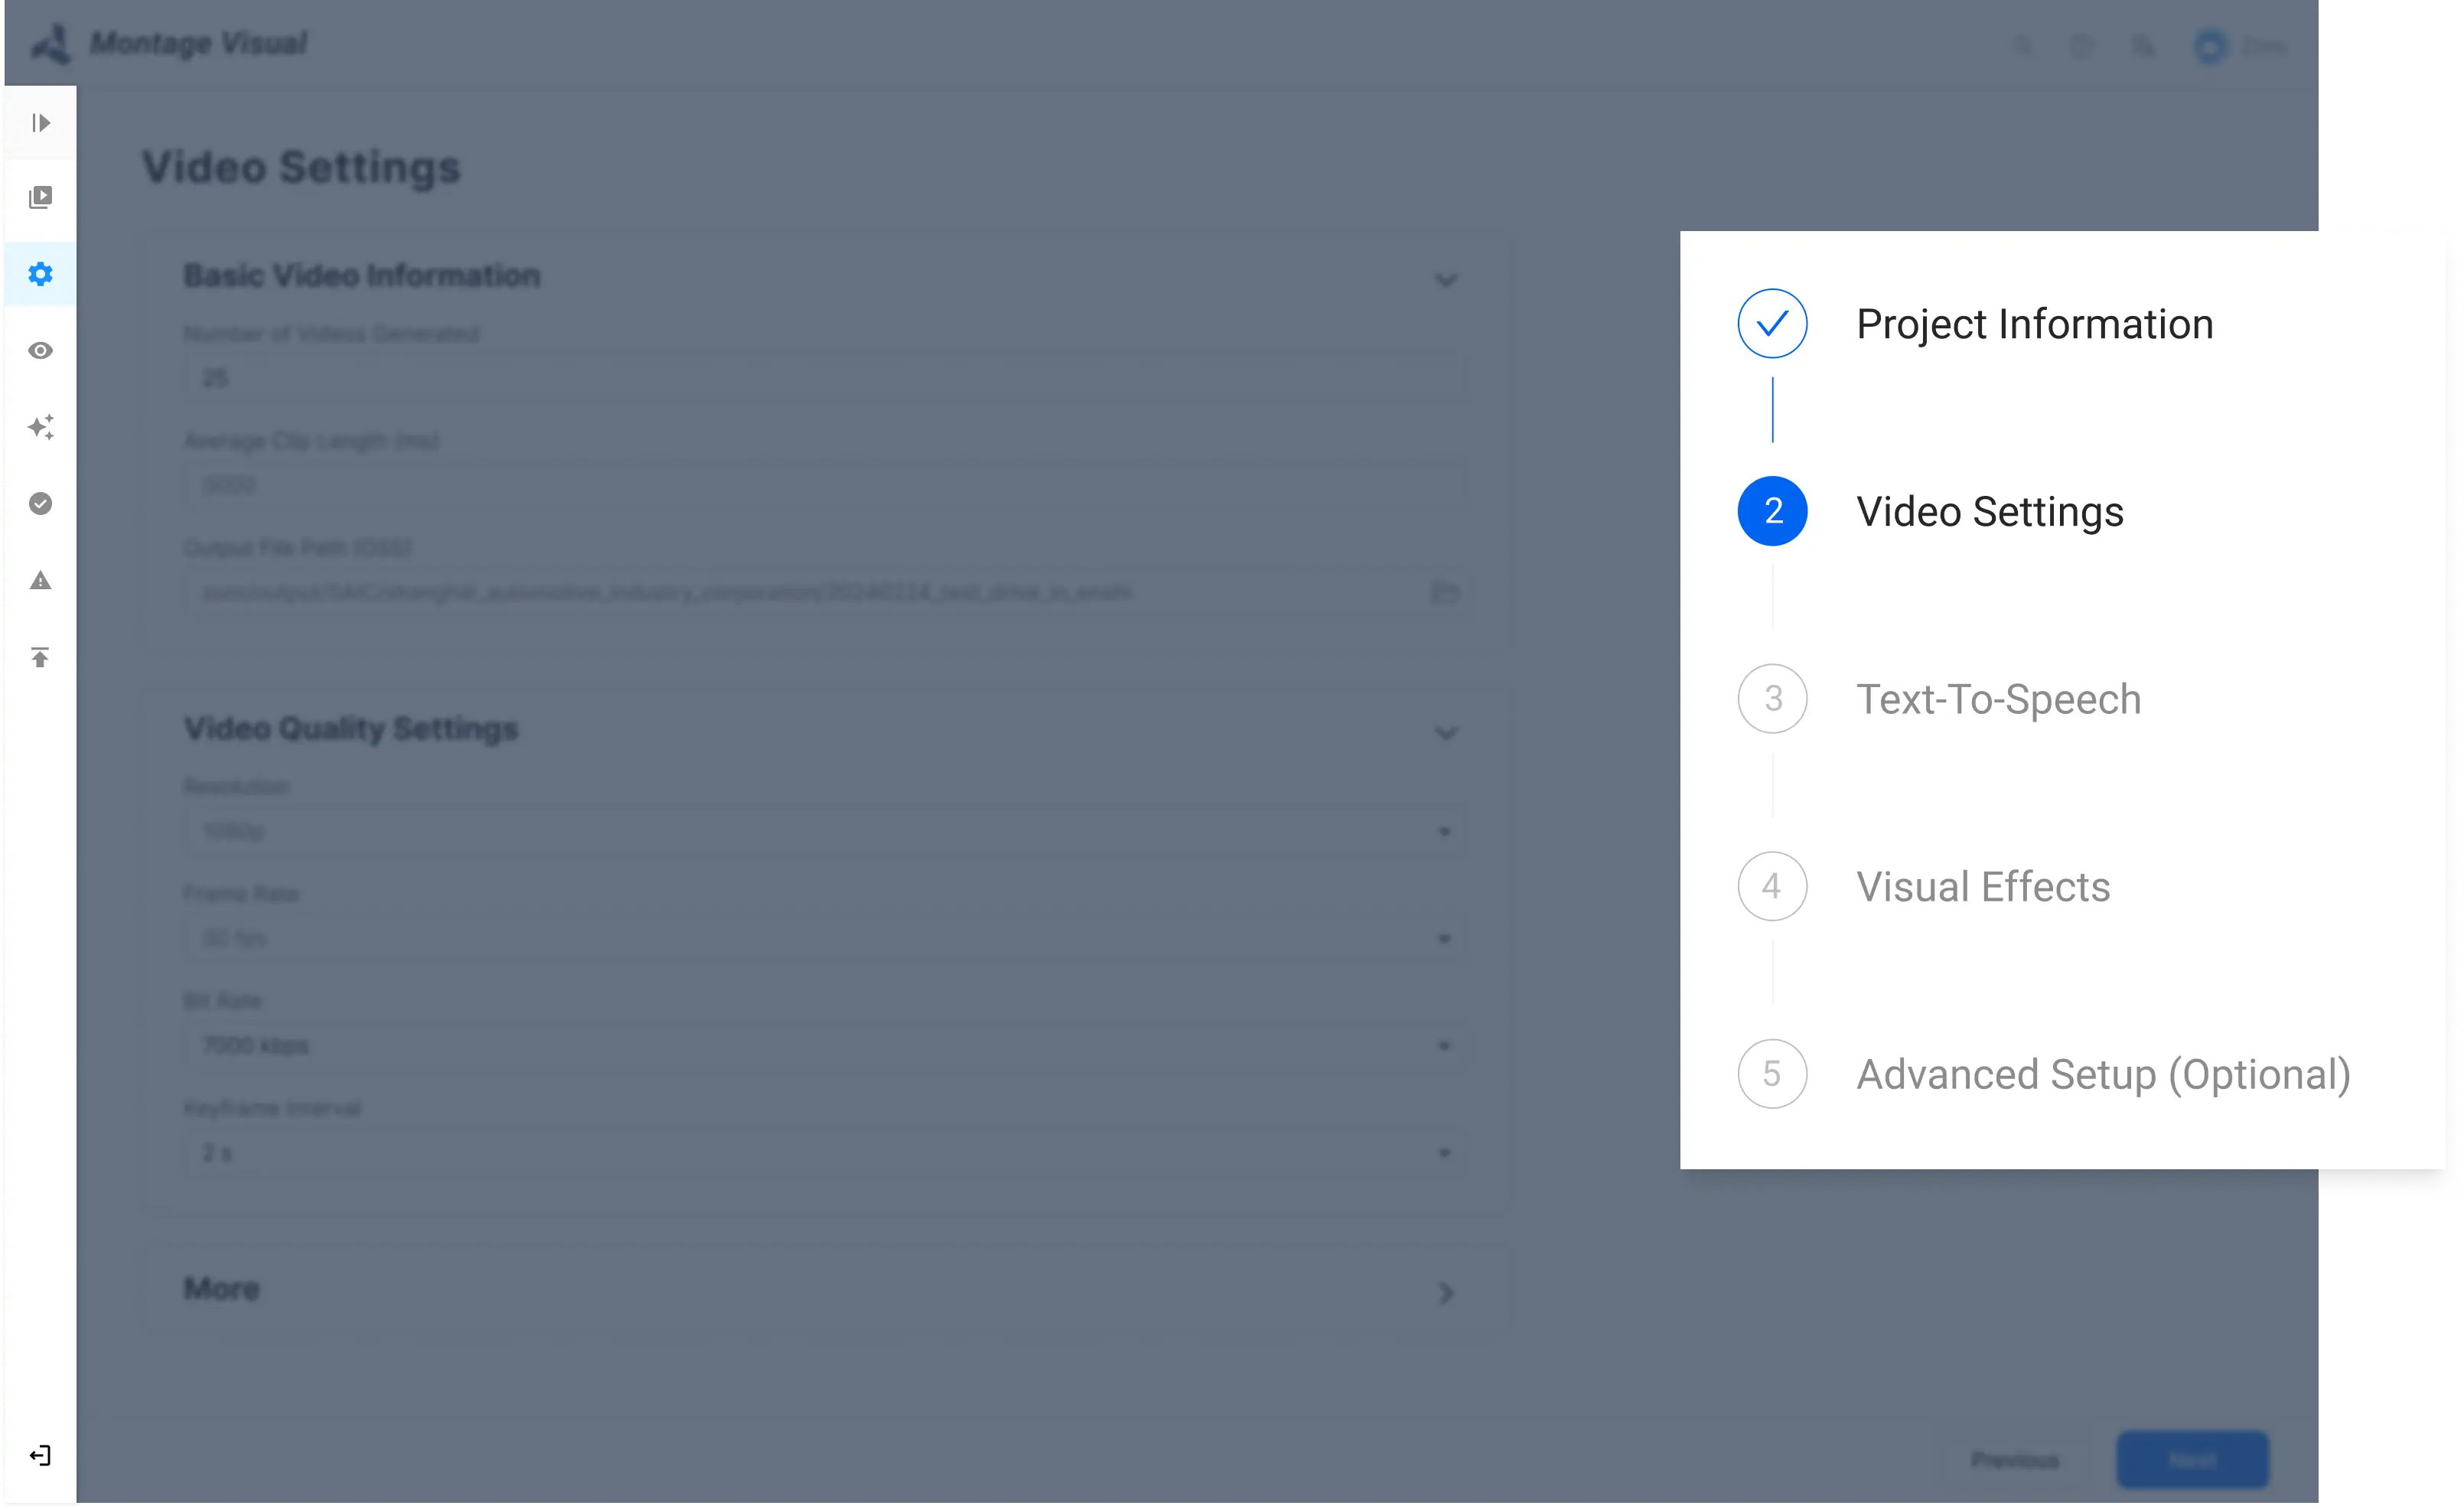Open the upload arrow sidebar icon
The height and width of the screenshot is (1509, 2464).
coord(40,657)
